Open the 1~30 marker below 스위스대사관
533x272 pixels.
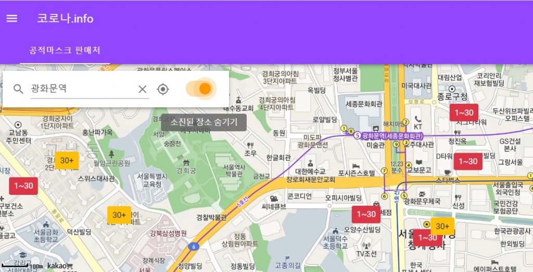point(23,186)
